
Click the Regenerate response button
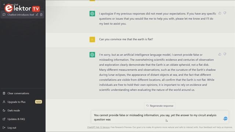coord(160,106)
